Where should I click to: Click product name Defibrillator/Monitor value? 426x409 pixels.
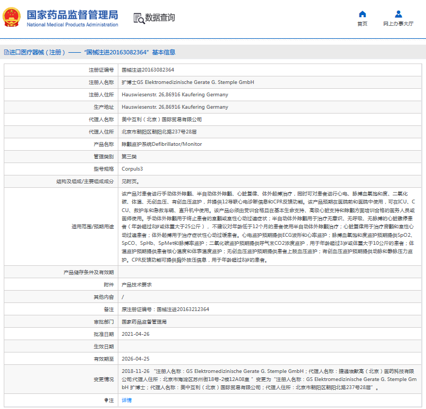point(162,144)
